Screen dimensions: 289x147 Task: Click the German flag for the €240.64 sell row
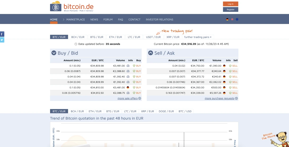[x=224, y=71]
